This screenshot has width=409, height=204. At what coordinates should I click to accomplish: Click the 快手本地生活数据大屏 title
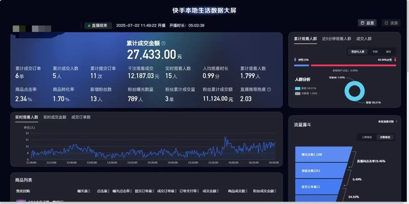204,10
